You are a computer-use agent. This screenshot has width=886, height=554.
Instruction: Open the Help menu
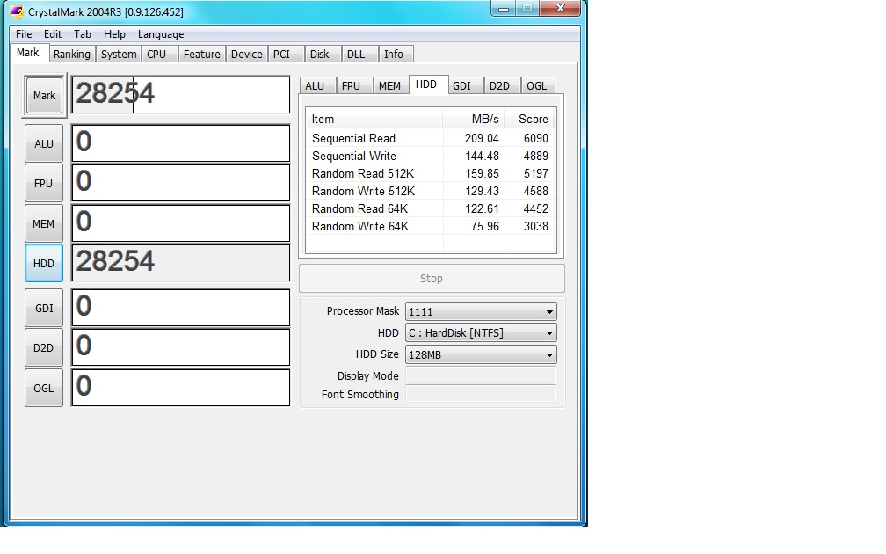114,34
